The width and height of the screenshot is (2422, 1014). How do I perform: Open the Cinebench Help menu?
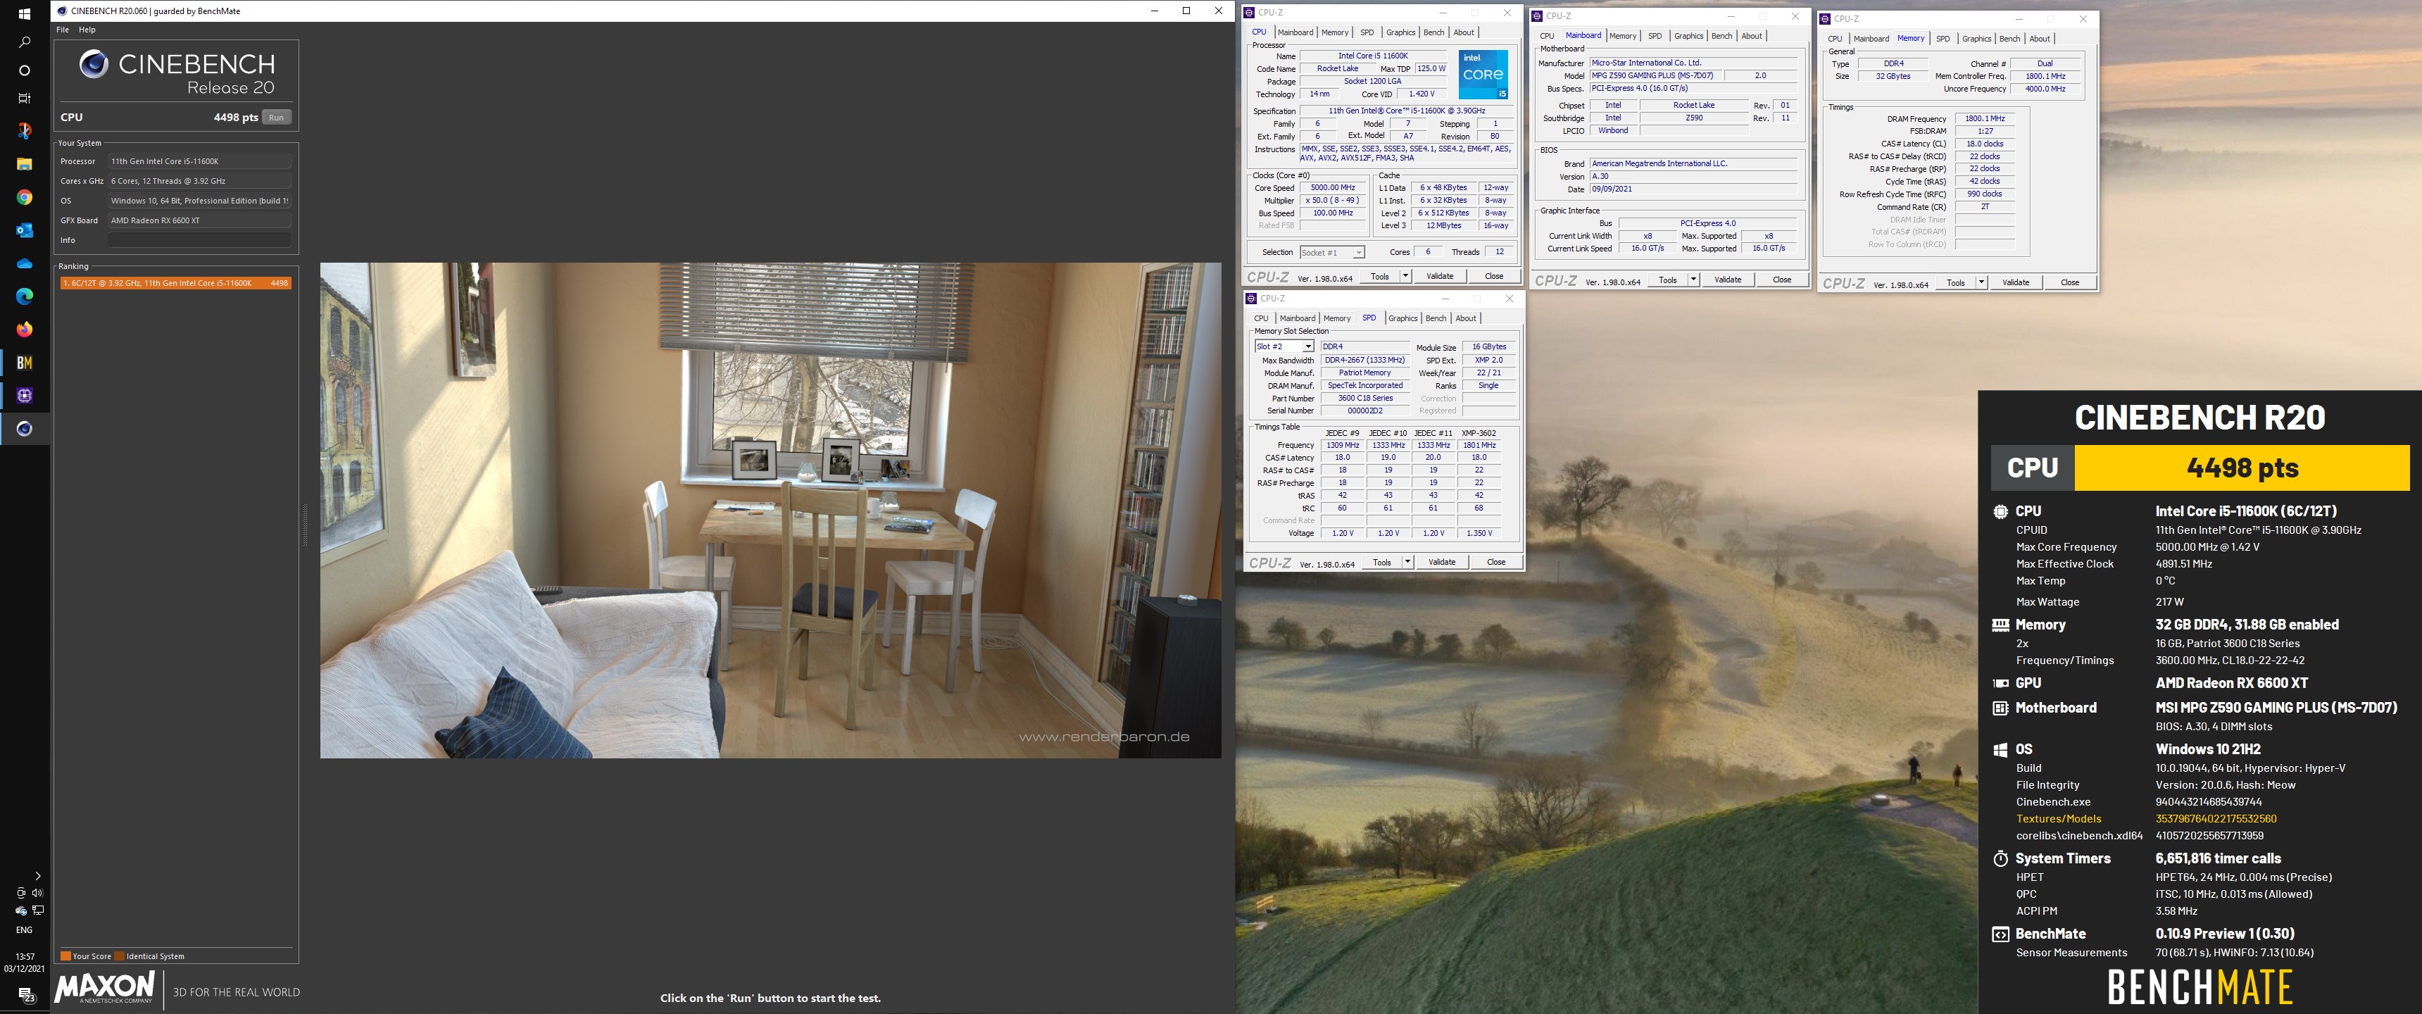coord(87,30)
